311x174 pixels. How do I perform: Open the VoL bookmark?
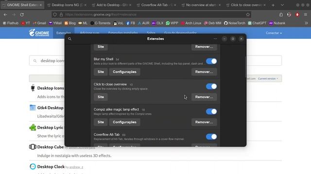118,23
